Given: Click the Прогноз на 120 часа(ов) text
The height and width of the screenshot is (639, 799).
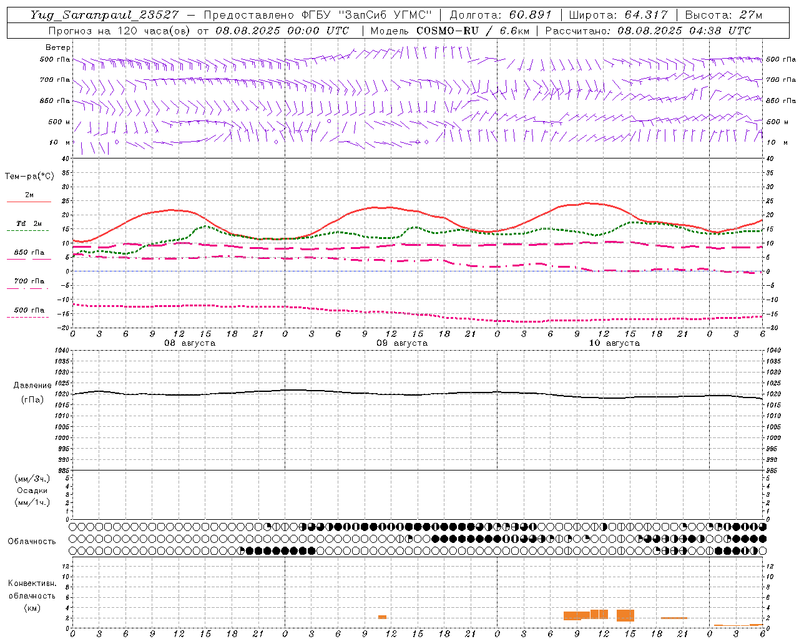Looking at the screenshot, I should click(x=119, y=31).
